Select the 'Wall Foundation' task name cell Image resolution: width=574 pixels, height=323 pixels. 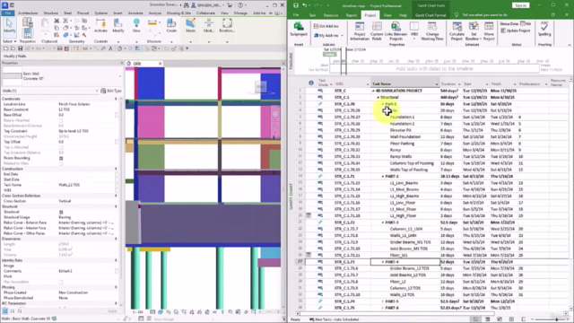click(405, 137)
